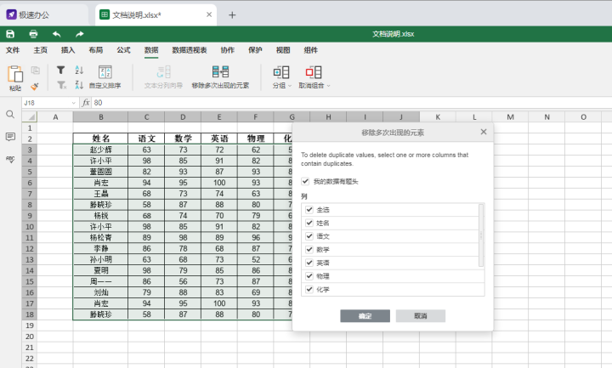
Task: Clear filter with crossed funnel icon
Action: click(x=61, y=85)
